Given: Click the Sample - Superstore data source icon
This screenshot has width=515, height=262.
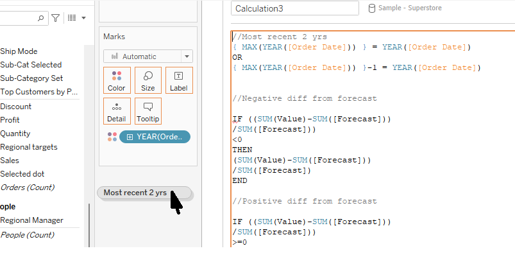Looking at the screenshot, I should (x=373, y=8).
